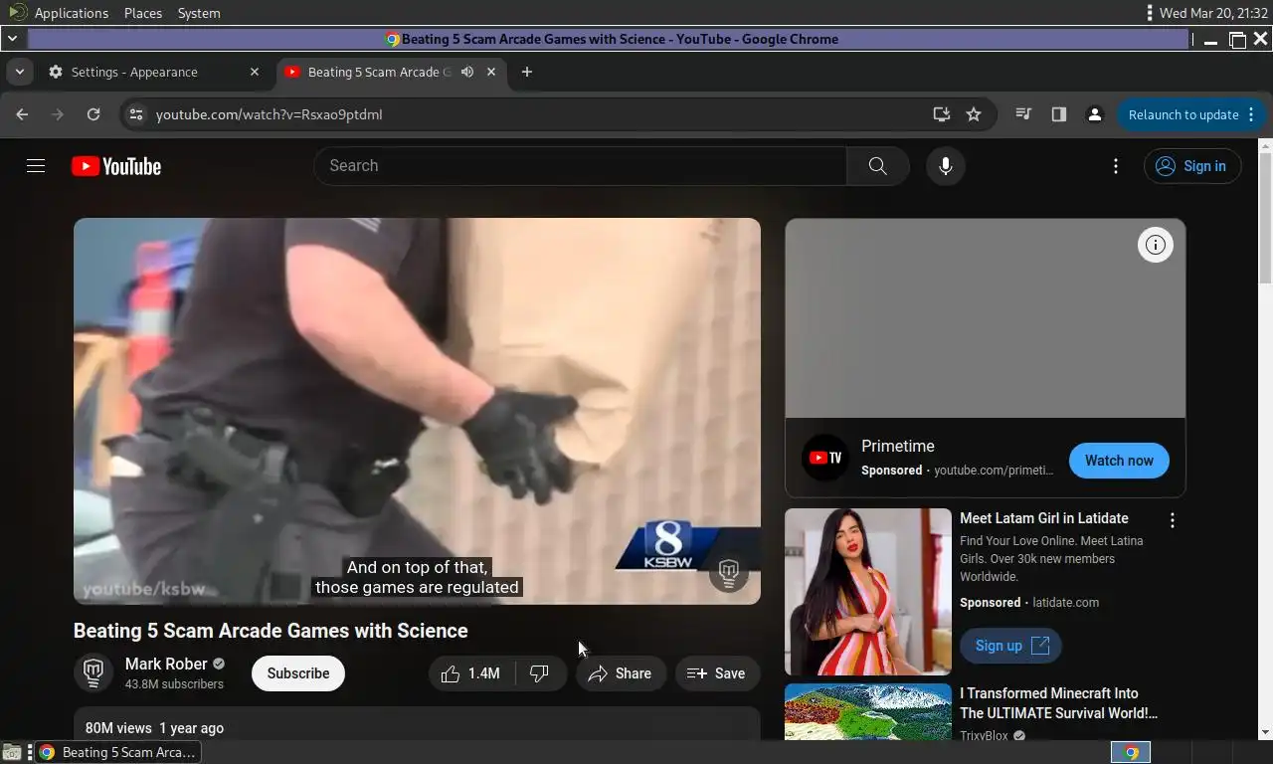Mute the tab via speaker icon
This screenshot has height=764, width=1273.
click(x=467, y=72)
